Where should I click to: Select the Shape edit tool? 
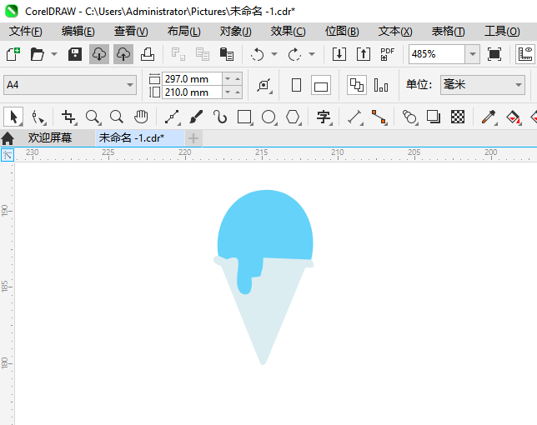point(38,117)
